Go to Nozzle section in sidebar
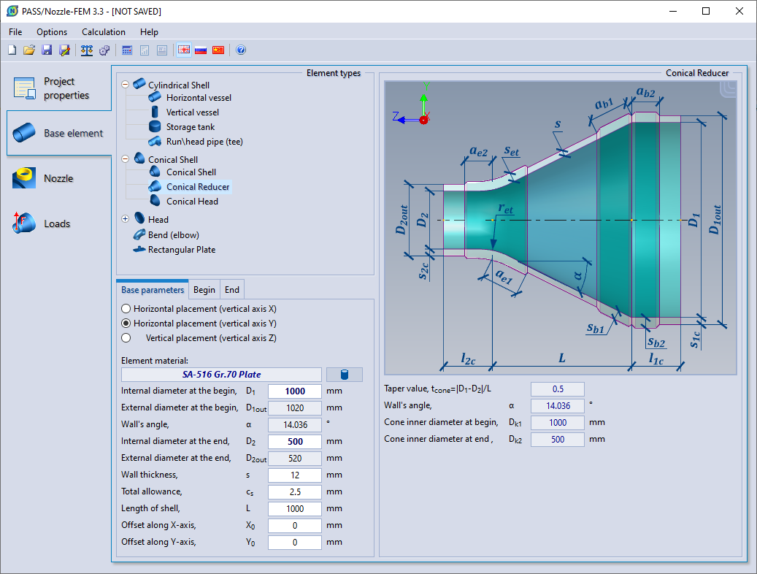This screenshot has height=574, width=757. 59,178
